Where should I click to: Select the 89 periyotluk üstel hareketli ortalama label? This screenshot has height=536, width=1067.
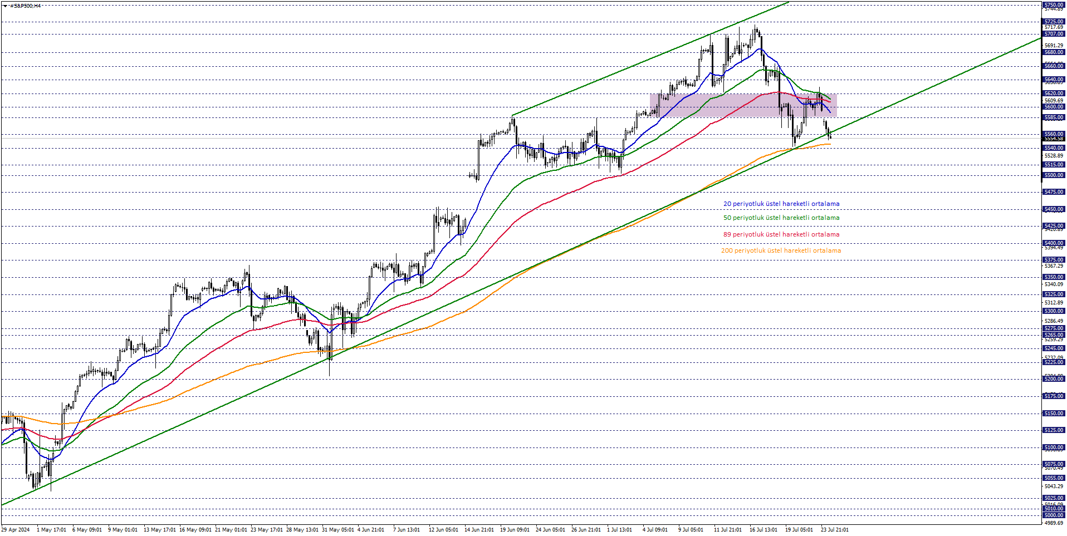tap(781, 235)
